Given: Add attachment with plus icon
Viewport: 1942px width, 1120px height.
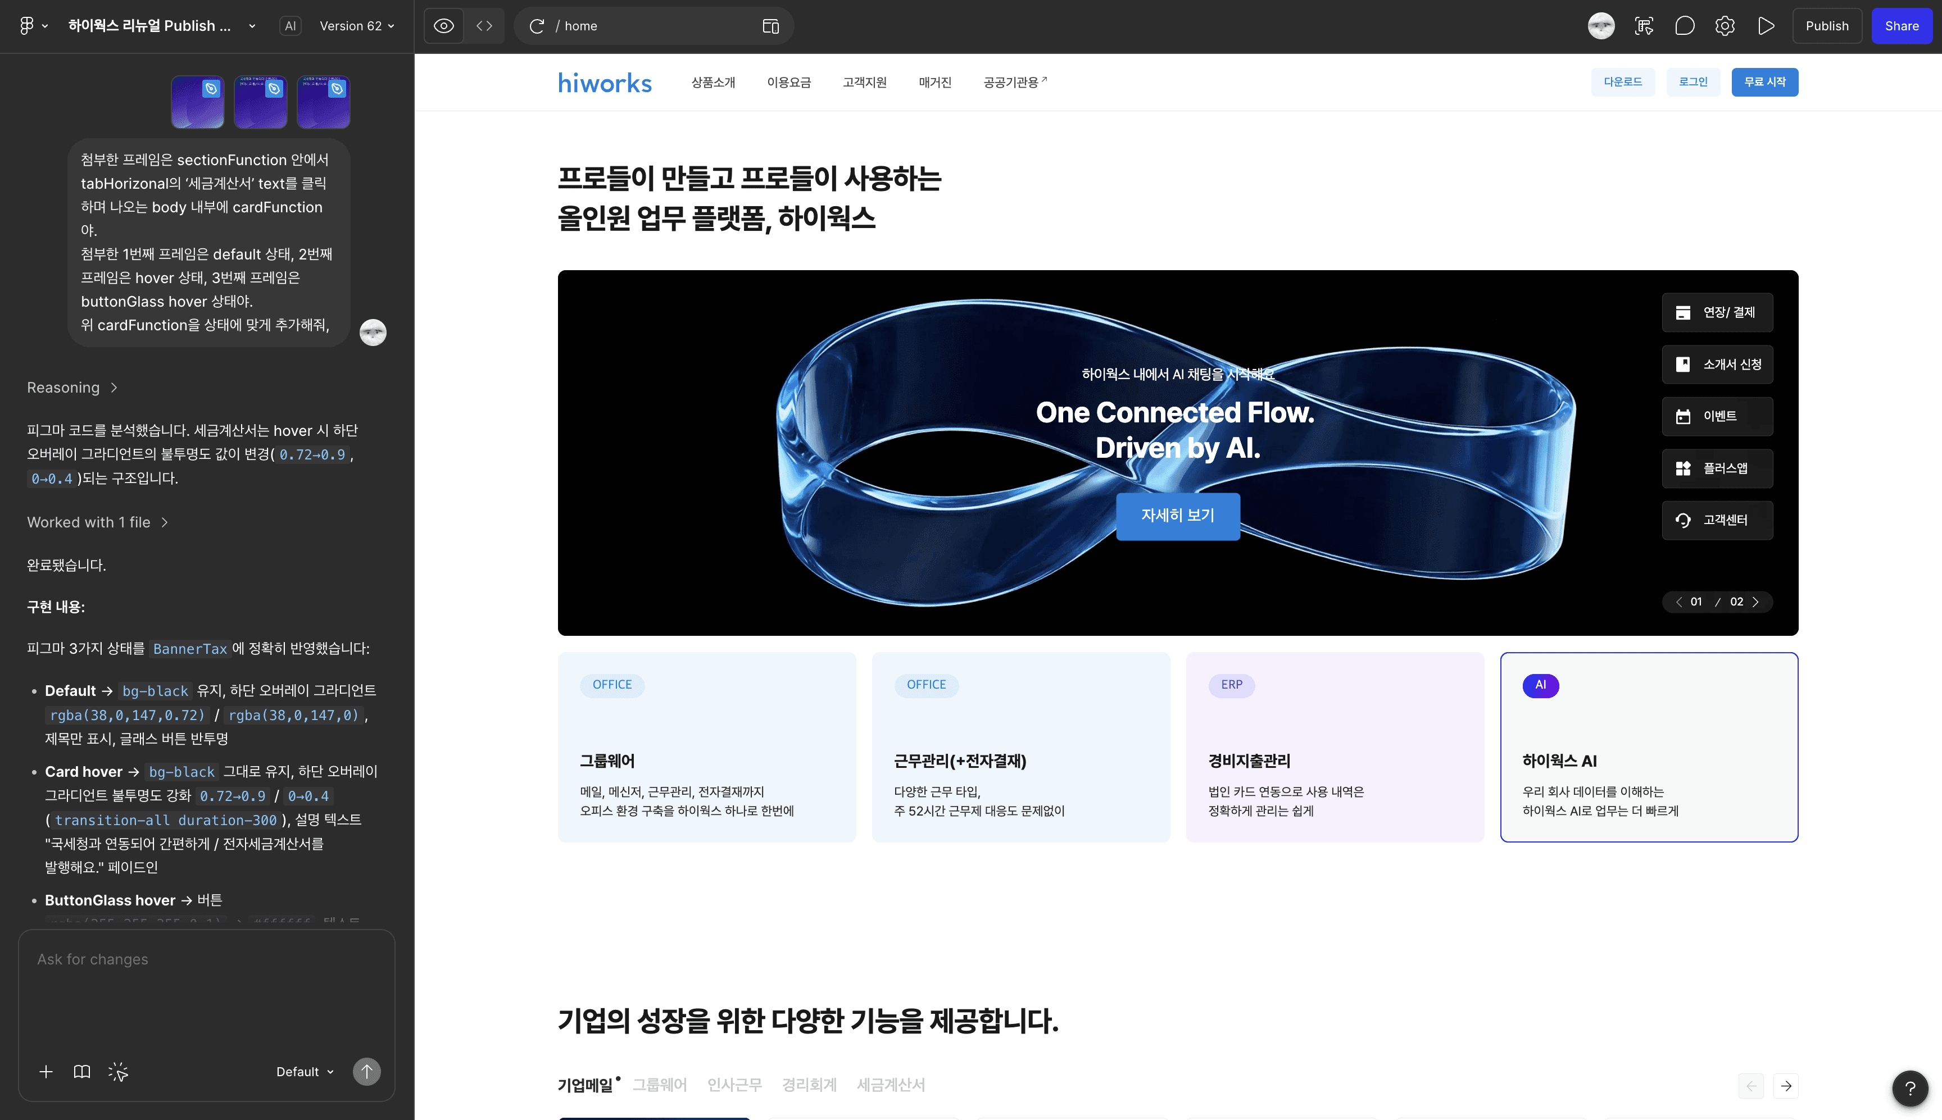Looking at the screenshot, I should 46,1072.
